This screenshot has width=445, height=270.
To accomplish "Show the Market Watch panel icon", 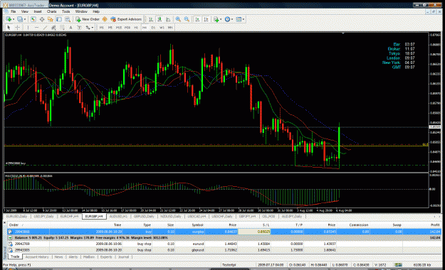I will pos(33,19).
